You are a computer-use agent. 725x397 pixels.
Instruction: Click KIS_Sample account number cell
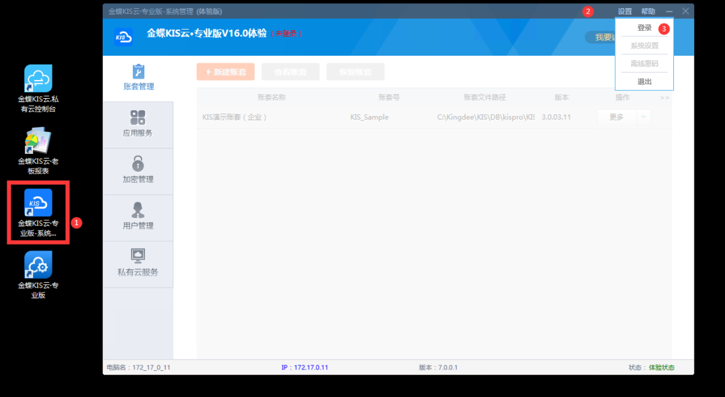tap(369, 117)
